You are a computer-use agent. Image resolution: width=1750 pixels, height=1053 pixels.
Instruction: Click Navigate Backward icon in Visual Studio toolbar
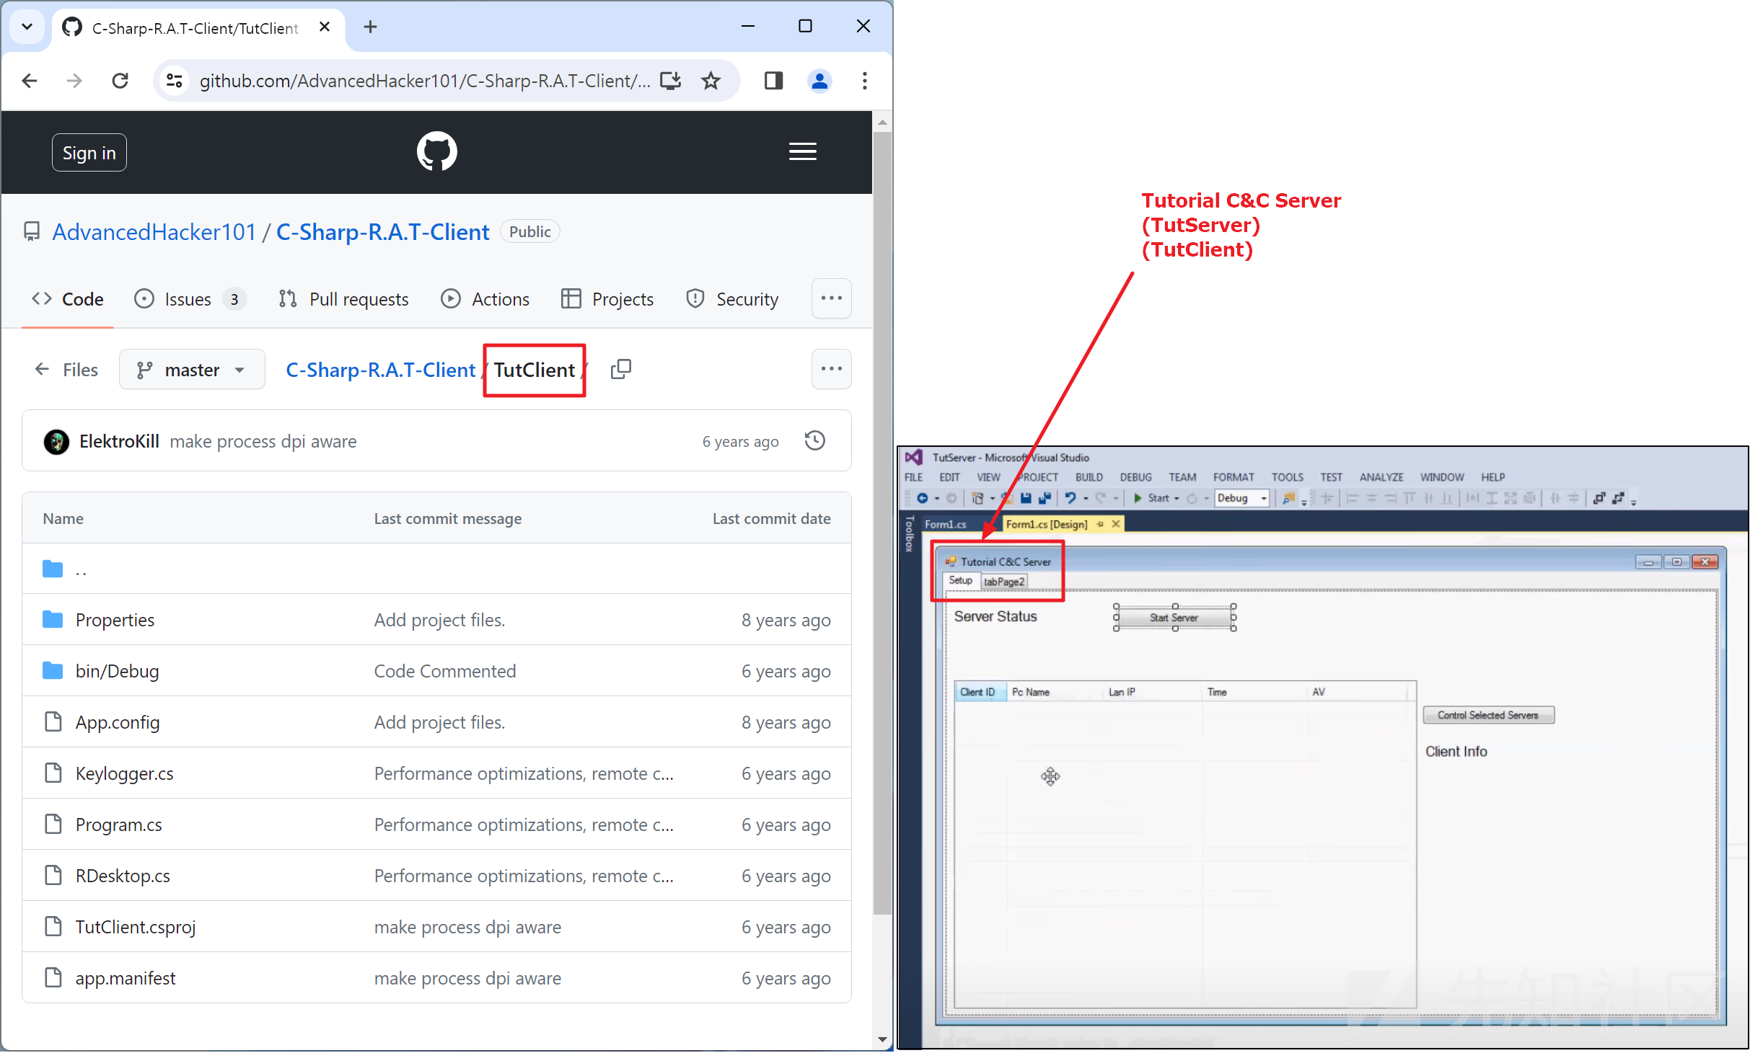coord(922,498)
